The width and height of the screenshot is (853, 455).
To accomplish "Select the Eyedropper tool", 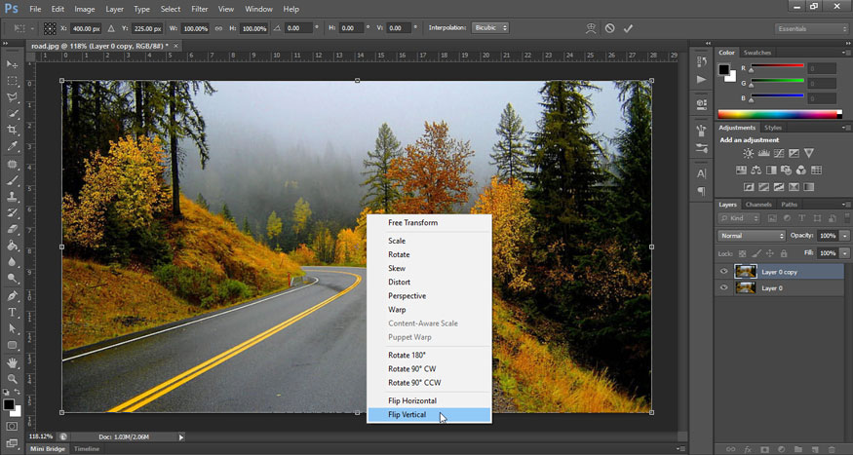I will [13, 146].
